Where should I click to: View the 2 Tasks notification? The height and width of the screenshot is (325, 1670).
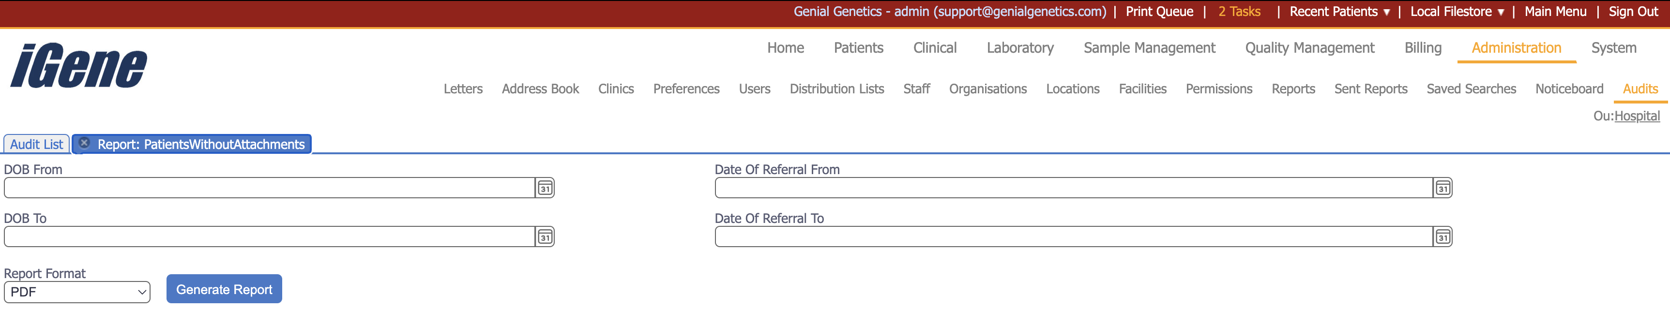[x=1239, y=11]
